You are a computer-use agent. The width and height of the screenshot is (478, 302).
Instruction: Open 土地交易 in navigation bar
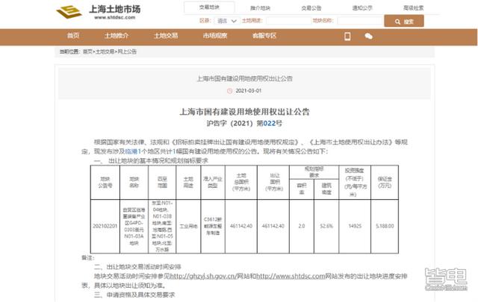pyautogui.click(x=166, y=36)
